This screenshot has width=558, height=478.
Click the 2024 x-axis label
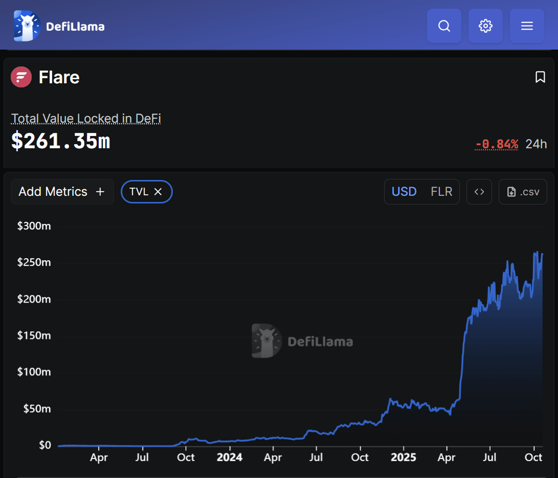coord(230,458)
